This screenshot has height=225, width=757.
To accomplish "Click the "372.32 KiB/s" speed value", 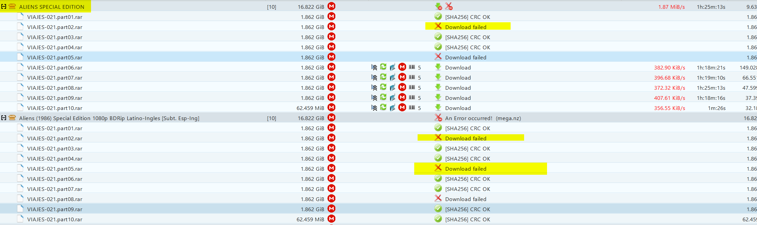I will (x=669, y=88).
